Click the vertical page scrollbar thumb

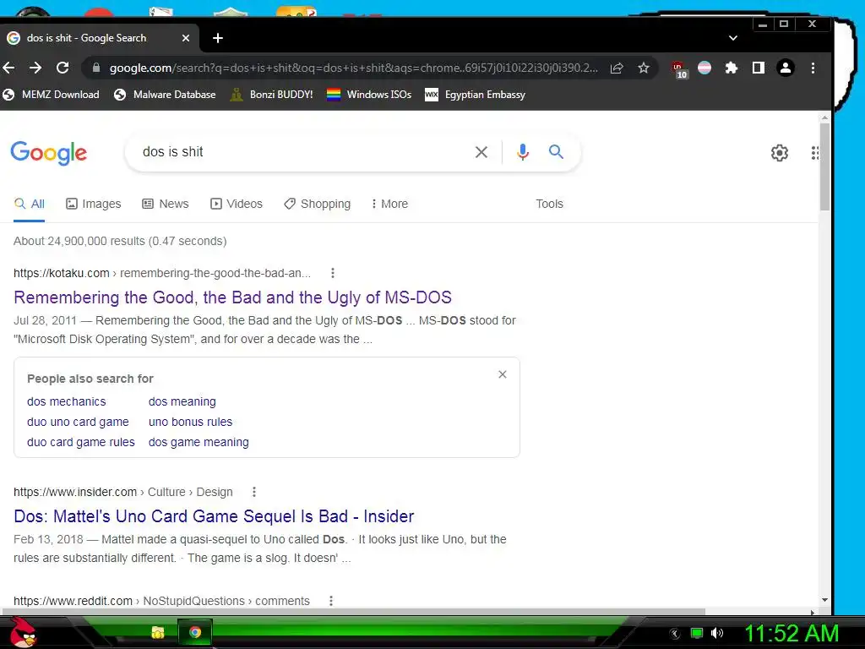(824, 166)
